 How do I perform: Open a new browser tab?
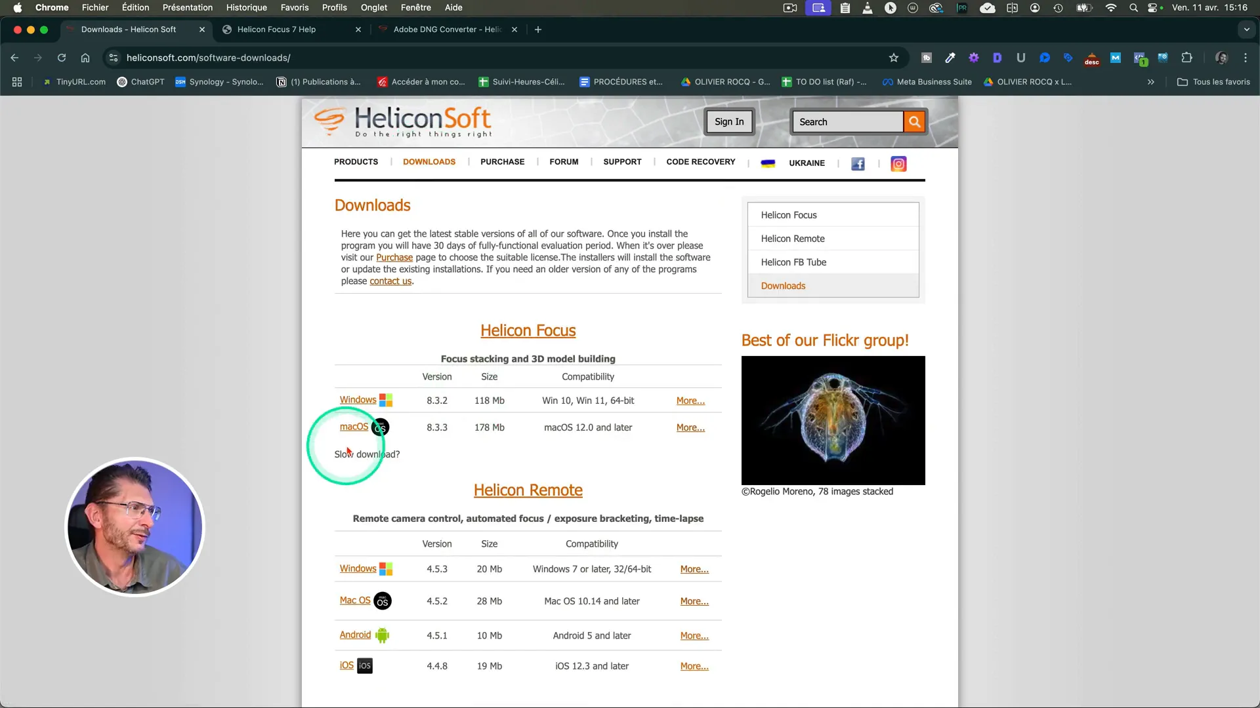538,29
